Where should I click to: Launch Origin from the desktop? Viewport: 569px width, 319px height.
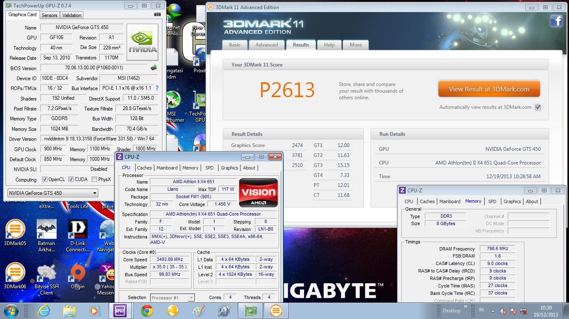(x=78, y=275)
